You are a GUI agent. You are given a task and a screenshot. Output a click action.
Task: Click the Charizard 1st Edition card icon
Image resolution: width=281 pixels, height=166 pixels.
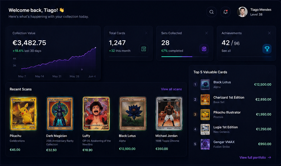tap(205, 100)
